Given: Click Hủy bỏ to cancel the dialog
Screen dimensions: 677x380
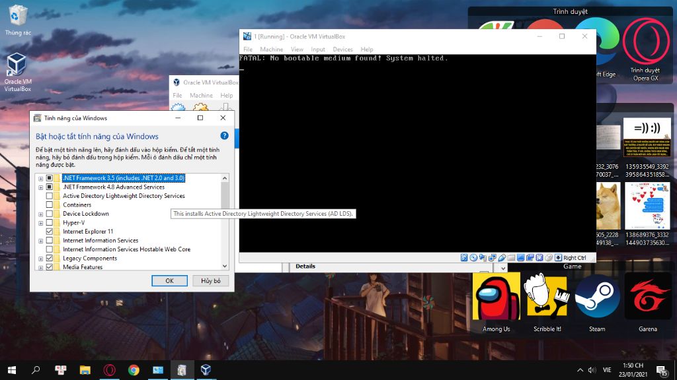Looking at the screenshot, I should 211,280.
